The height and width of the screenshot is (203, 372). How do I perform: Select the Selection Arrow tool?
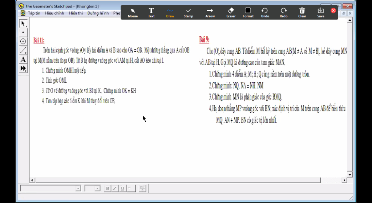pos(23,24)
